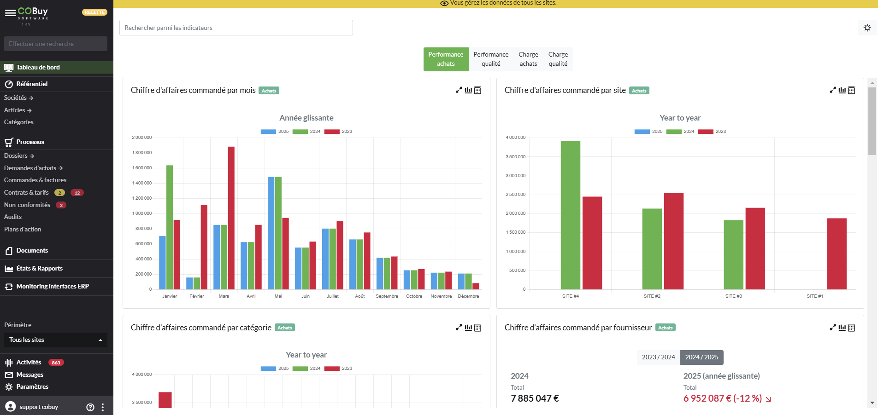This screenshot has height=415, width=878.
Task: Click the support cobuy user avatar
Action: point(11,407)
